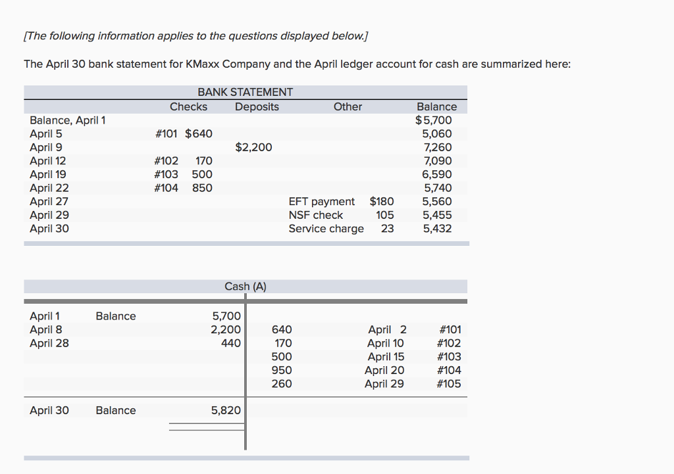Click the Cash (A) ledger header
674x474 pixels.
[245, 286]
